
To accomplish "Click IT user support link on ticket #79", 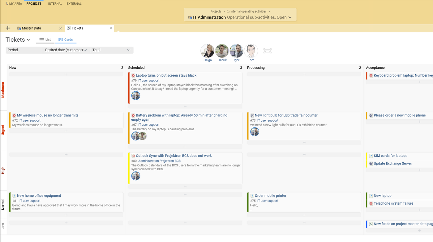I will [x=149, y=81].
